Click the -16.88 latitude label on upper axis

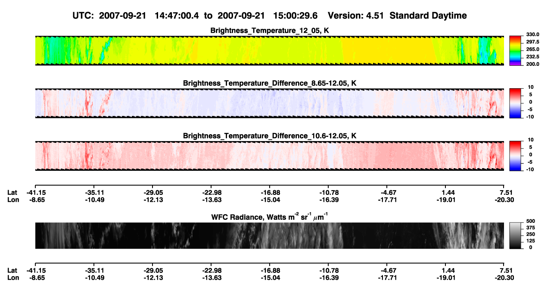click(x=270, y=193)
